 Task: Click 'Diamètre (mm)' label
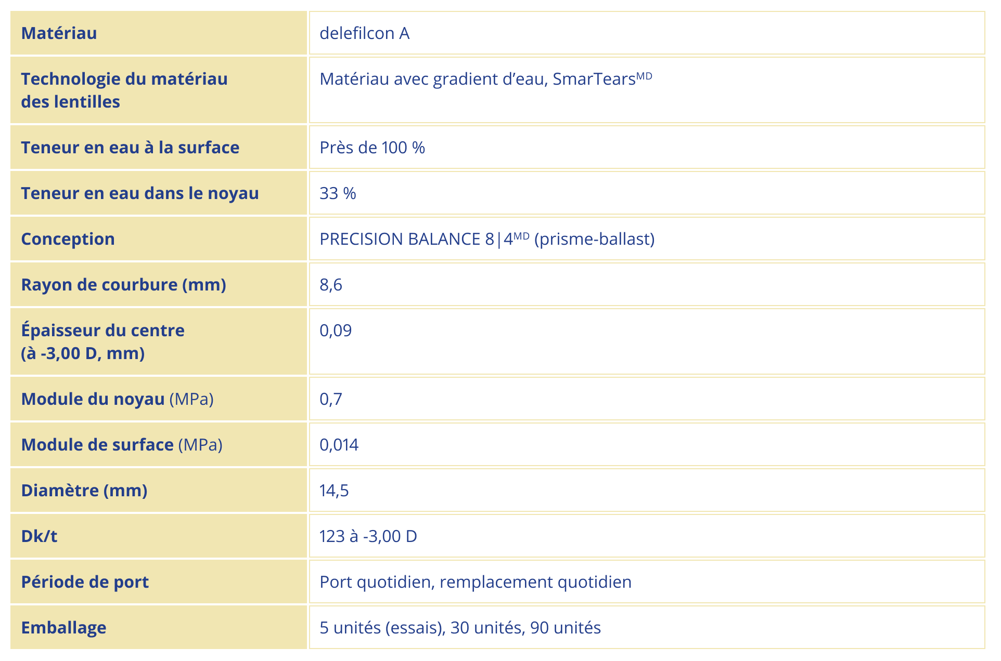coord(84,491)
